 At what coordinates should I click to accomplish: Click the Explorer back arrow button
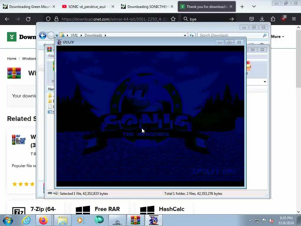pyautogui.click(x=43, y=35)
